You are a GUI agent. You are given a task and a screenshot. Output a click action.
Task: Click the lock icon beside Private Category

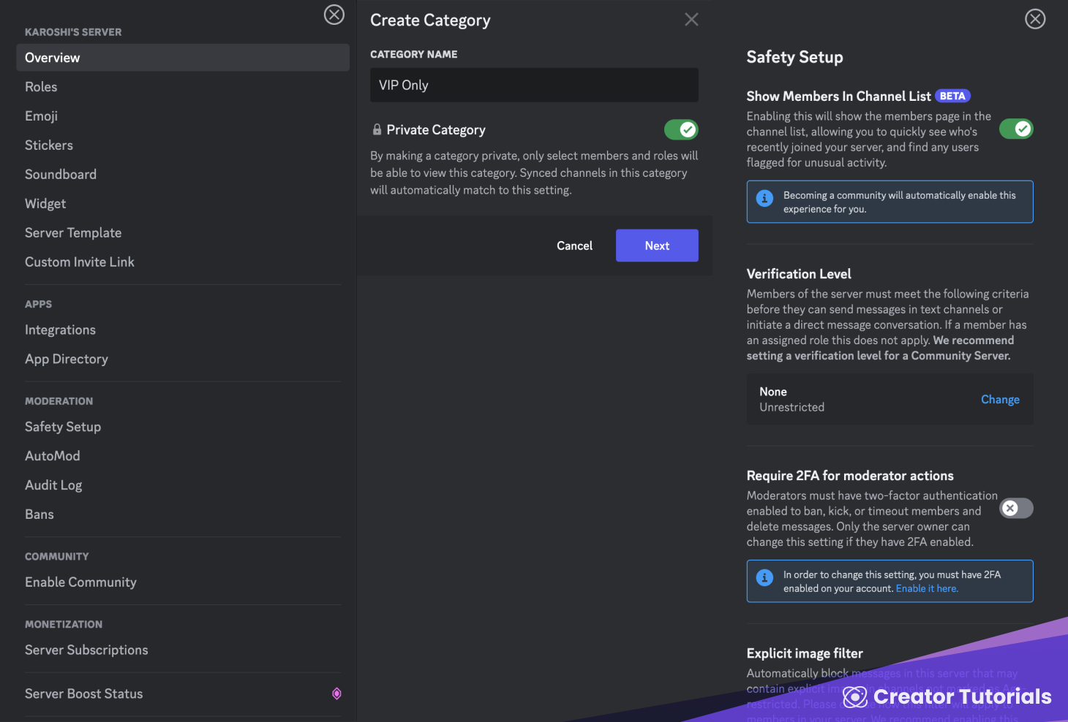(x=377, y=129)
